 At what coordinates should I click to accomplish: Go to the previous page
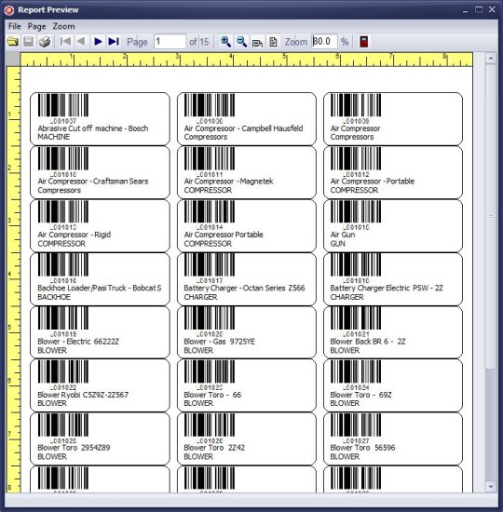(x=81, y=42)
